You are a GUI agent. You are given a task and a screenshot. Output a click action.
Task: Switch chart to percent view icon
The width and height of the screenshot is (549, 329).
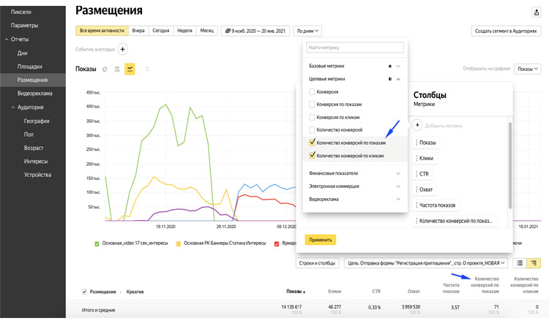[147, 69]
